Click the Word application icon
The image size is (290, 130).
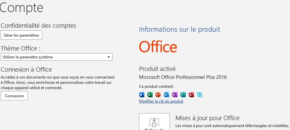141,95
